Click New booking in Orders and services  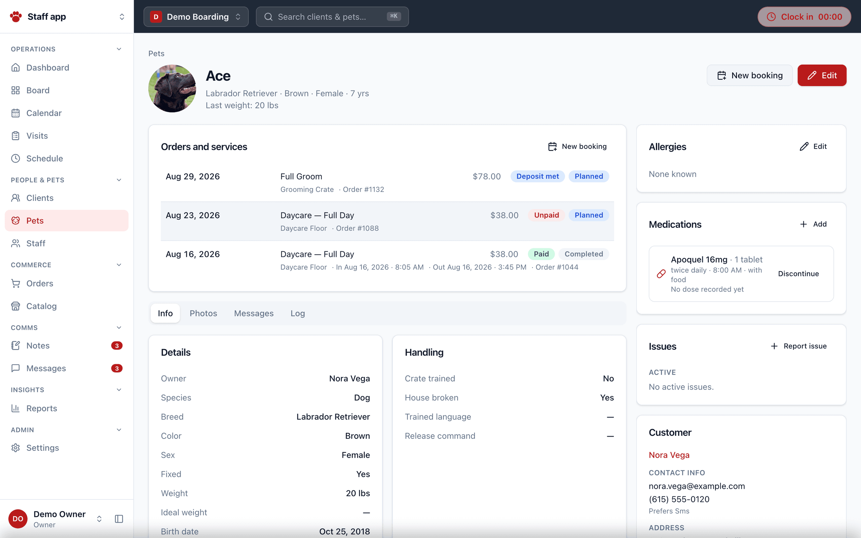click(577, 147)
